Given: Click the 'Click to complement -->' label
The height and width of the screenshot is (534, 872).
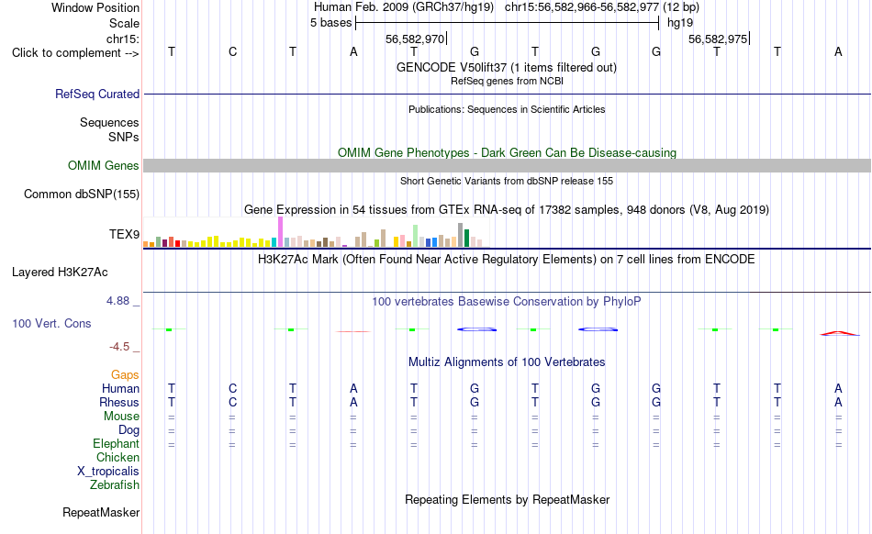Looking at the screenshot, I should (75, 53).
